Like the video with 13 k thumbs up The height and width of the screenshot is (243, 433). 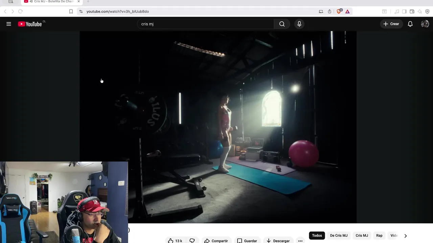(175, 241)
